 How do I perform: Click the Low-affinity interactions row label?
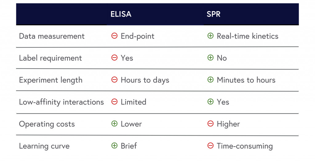(x=62, y=102)
